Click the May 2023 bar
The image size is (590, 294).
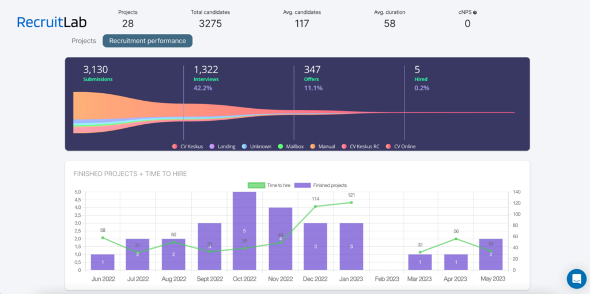click(x=491, y=254)
